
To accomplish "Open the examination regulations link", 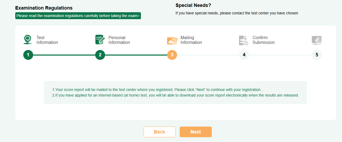I will [78, 16].
